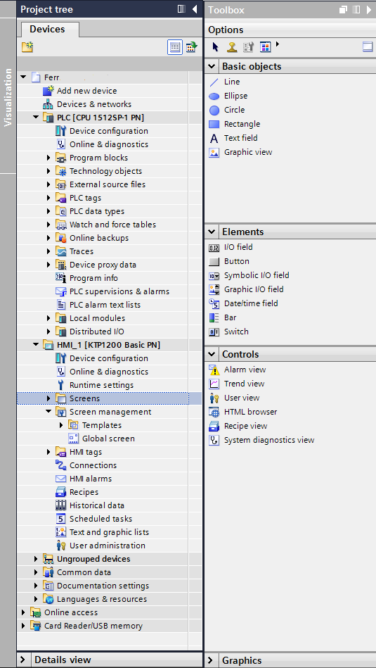Click the new item icon in the project tree toolbar
The height and width of the screenshot is (668, 376).
[27, 47]
